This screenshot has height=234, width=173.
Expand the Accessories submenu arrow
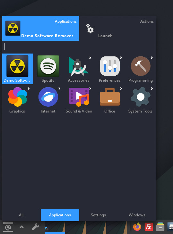tap(90, 58)
